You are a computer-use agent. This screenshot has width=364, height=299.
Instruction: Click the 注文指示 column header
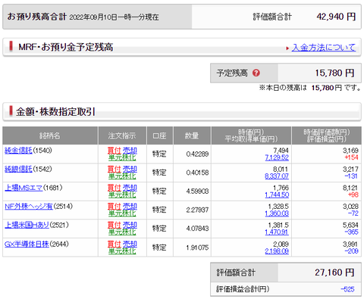point(122,135)
